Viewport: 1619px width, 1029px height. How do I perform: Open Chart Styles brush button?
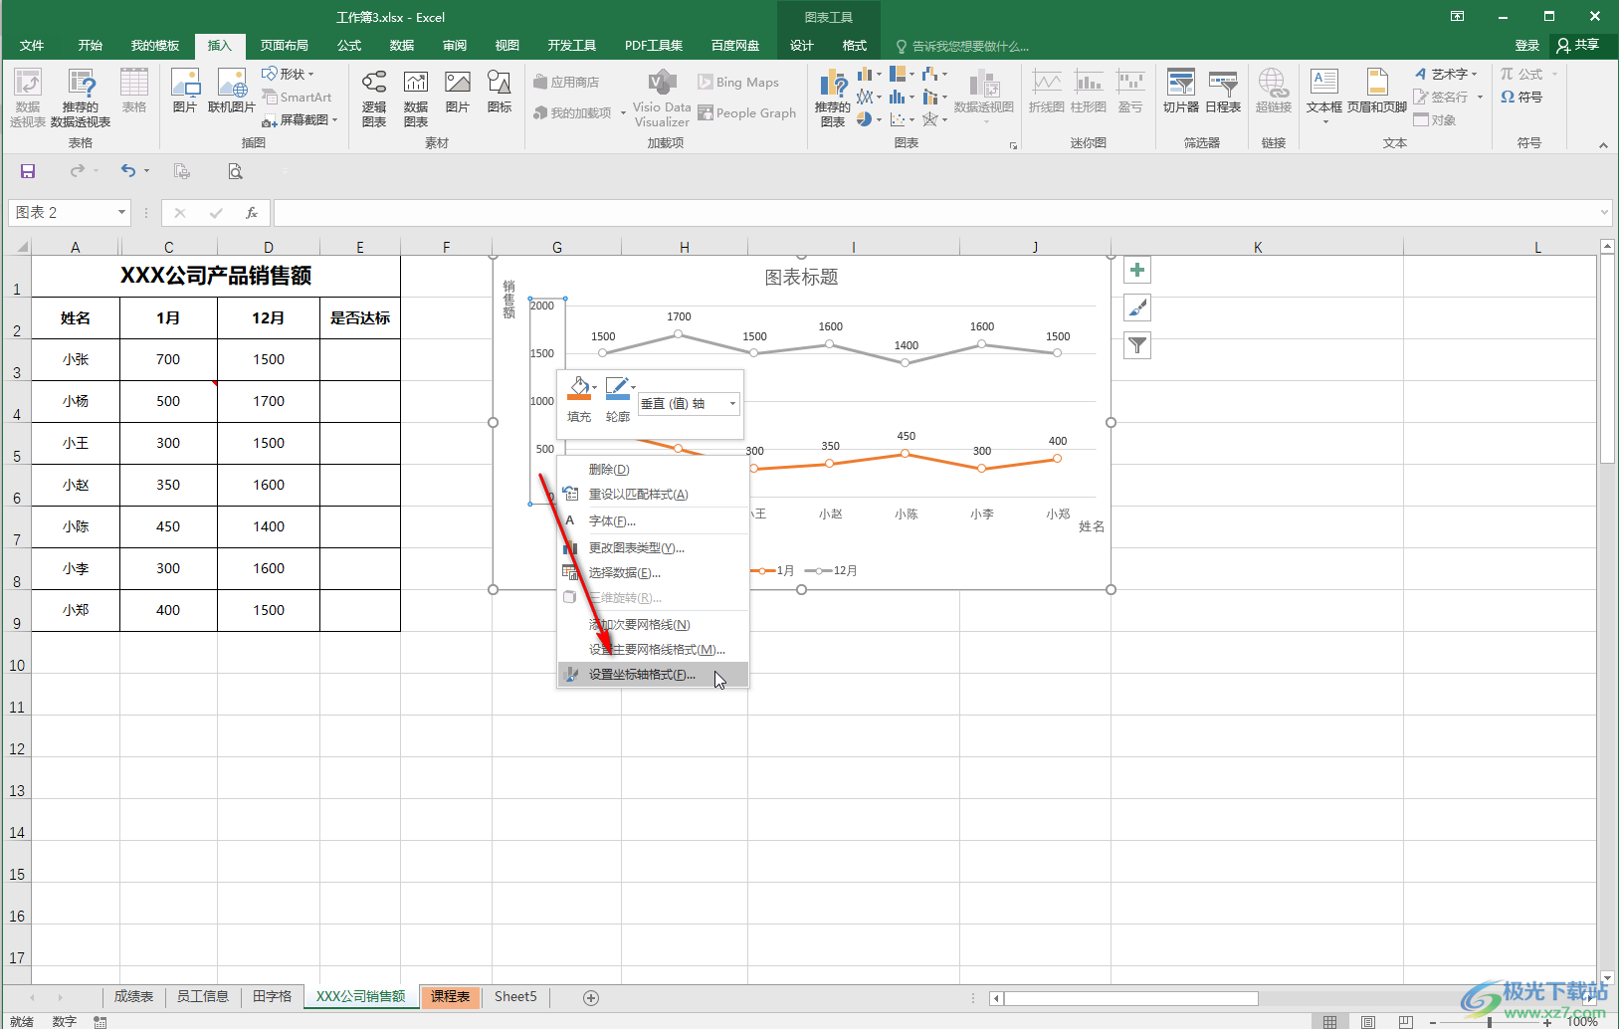(x=1137, y=308)
